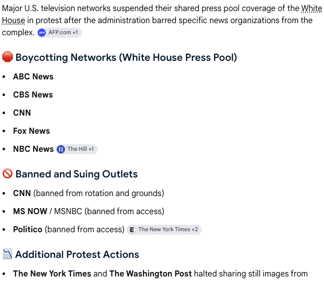This screenshot has height=281, width=324.
Task: Click The Hill round logo icon
Action: pyautogui.click(x=61, y=149)
